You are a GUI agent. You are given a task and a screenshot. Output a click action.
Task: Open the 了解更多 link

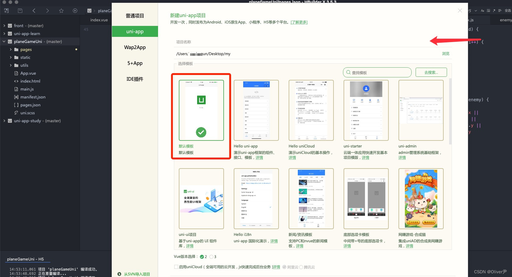point(299,22)
